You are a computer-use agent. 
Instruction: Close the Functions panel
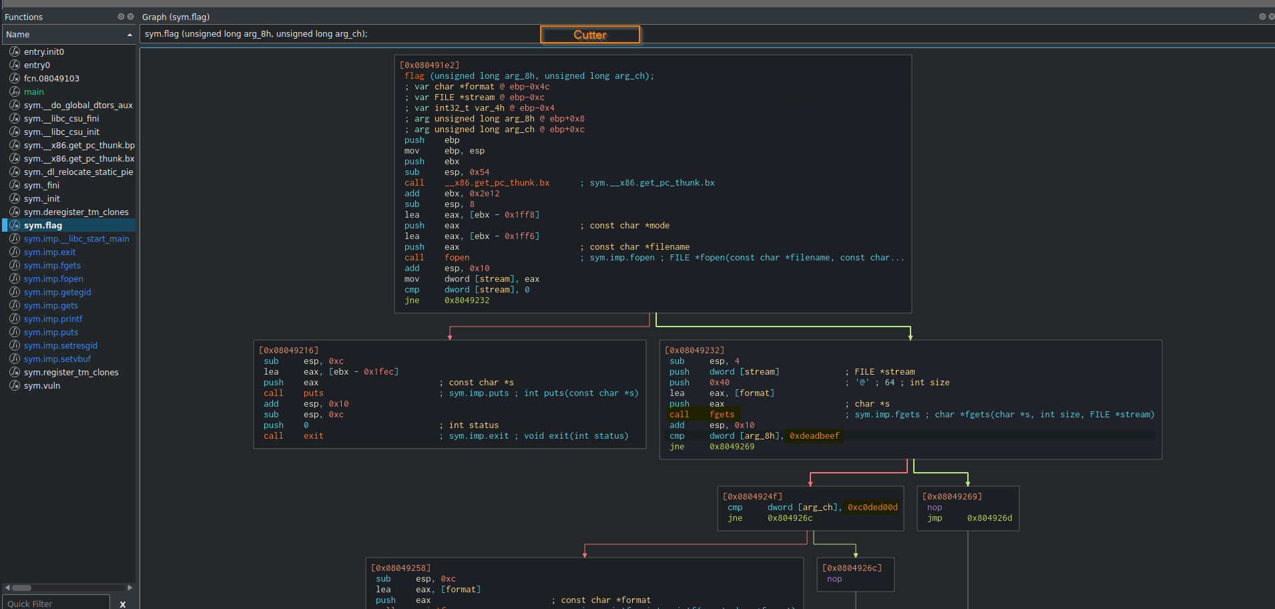coord(130,17)
